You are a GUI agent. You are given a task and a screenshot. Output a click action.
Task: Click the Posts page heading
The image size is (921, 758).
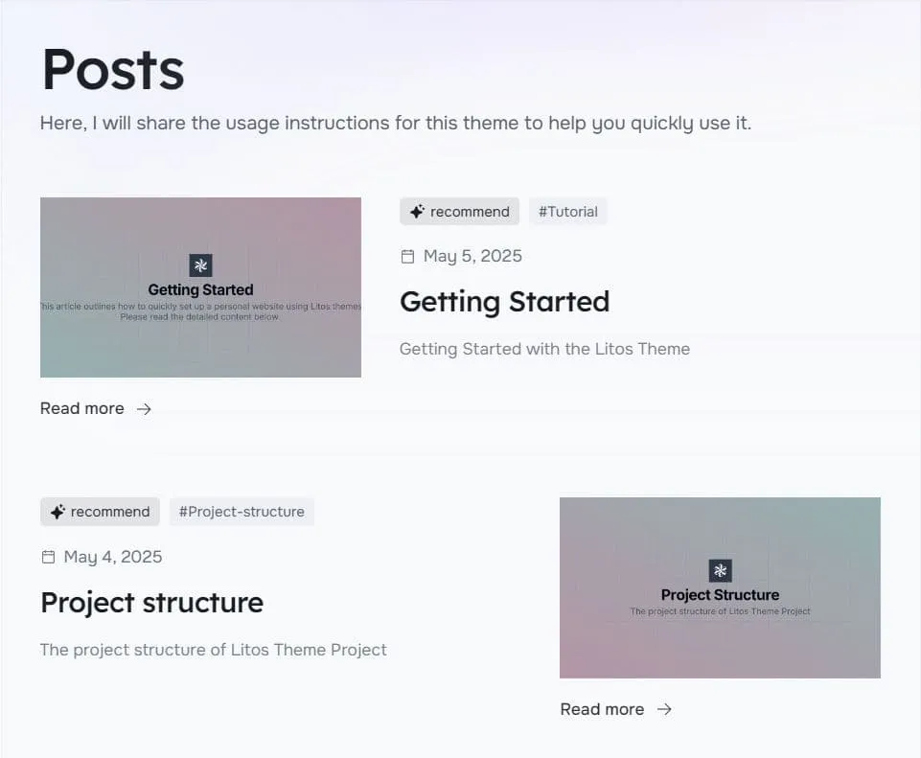113,69
